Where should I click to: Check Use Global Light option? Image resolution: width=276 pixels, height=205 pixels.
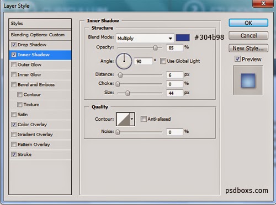click(x=163, y=61)
